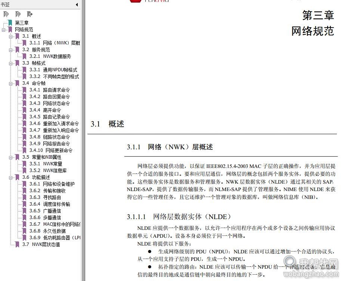Click the document heading 3.1 概述
This screenshot has width=341, height=281.
107,124
